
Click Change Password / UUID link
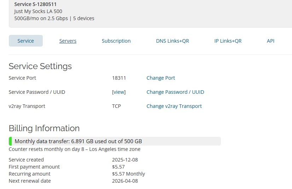175,92
